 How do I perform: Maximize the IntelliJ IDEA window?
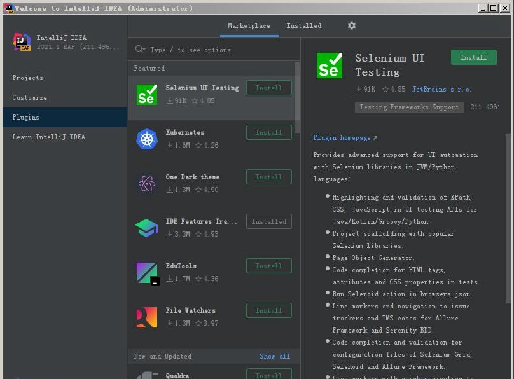494,8
